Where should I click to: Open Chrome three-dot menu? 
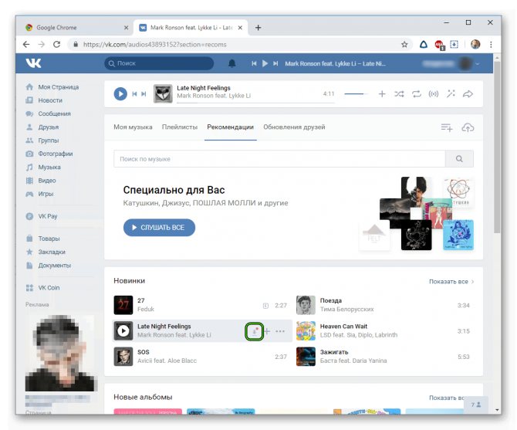[491, 45]
